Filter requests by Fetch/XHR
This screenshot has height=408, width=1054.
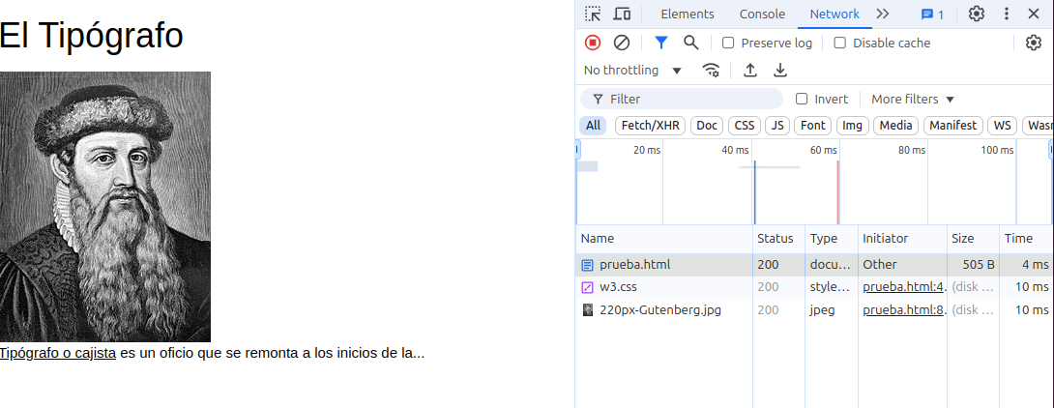[650, 126]
